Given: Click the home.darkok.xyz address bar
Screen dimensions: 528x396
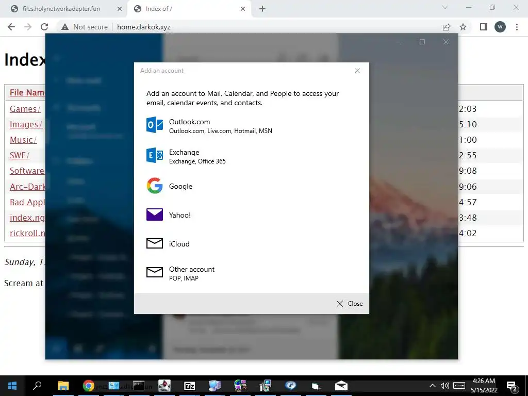Looking at the screenshot, I should click(143, 27).
